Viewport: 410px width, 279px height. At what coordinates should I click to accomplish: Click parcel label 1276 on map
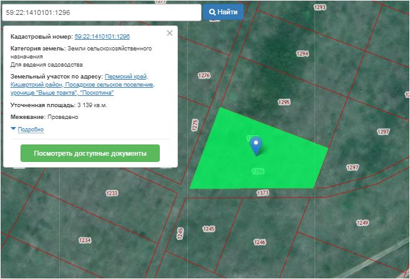(203, 75)
